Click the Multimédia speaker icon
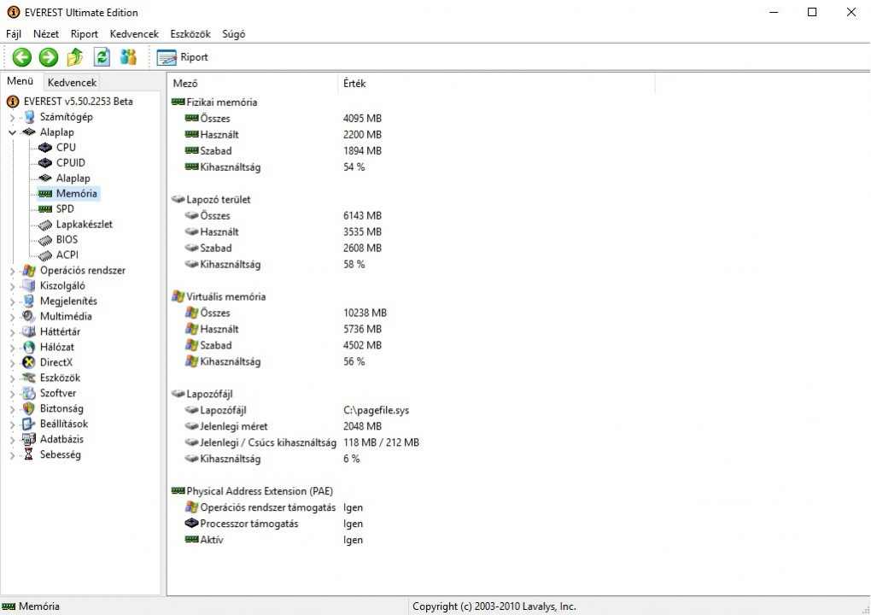871x615 pixels. click(x=29, y=316)
